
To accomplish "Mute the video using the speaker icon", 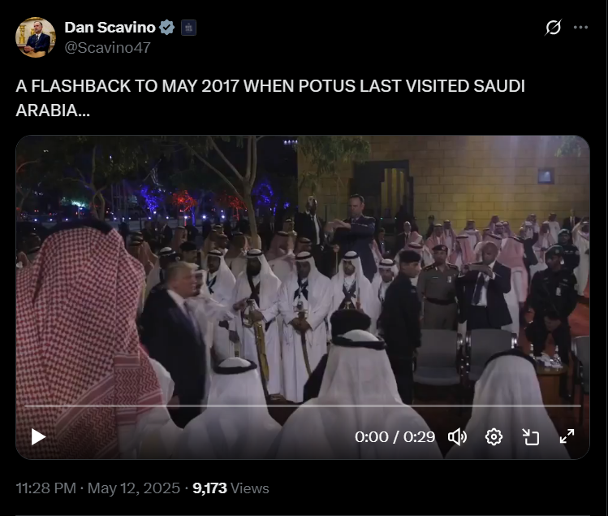I will click(x=457, y=437).
